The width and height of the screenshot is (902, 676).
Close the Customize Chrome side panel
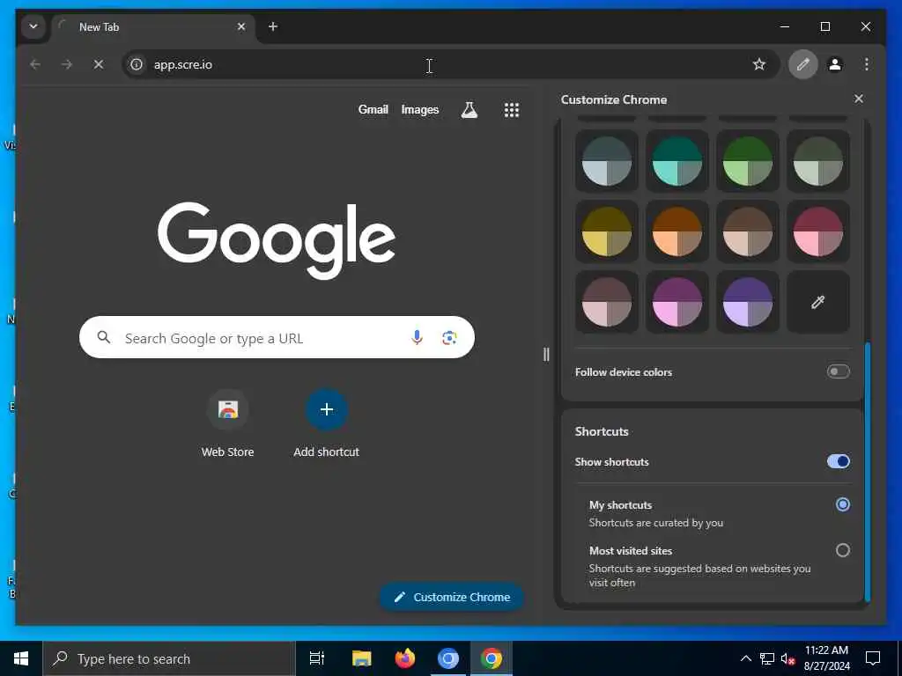(859, 99)
